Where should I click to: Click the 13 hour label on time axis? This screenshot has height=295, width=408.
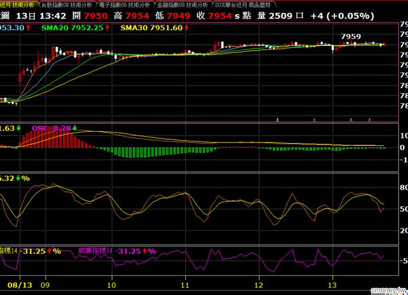332,285
